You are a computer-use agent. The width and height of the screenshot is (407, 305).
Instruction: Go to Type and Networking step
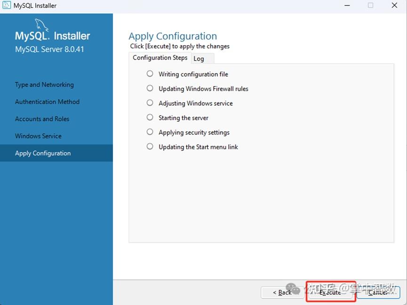pos(44,85)
